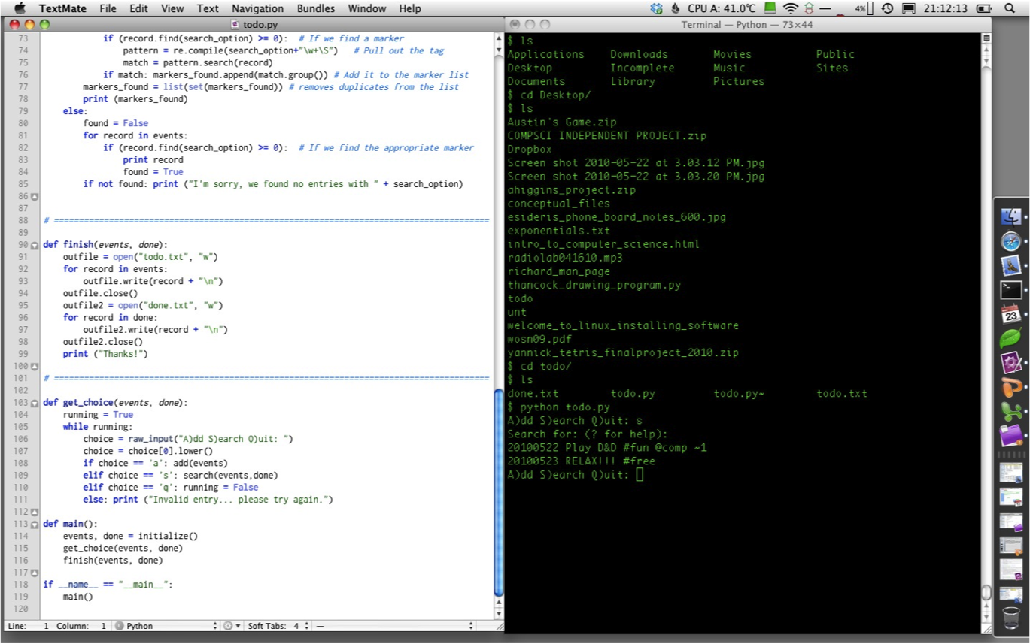Click the Terminal icon in the Dock
Image resolution: width=1030 pixels, height=644 pixels.
(x=1011, y=289)
